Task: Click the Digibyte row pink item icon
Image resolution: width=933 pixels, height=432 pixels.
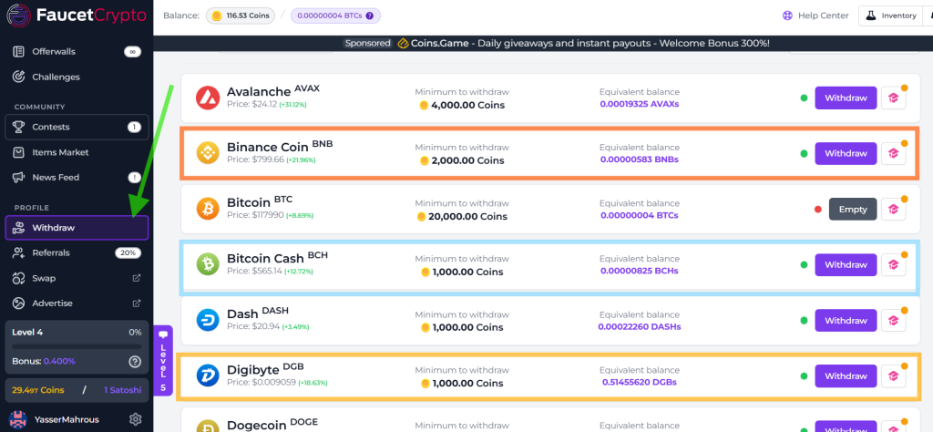Action: pos(893,376)
